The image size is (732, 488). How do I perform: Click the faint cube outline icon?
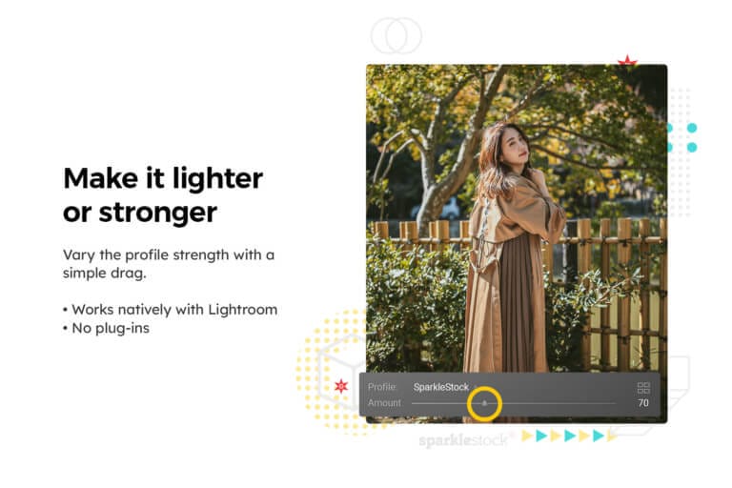(x=343, y=372)
